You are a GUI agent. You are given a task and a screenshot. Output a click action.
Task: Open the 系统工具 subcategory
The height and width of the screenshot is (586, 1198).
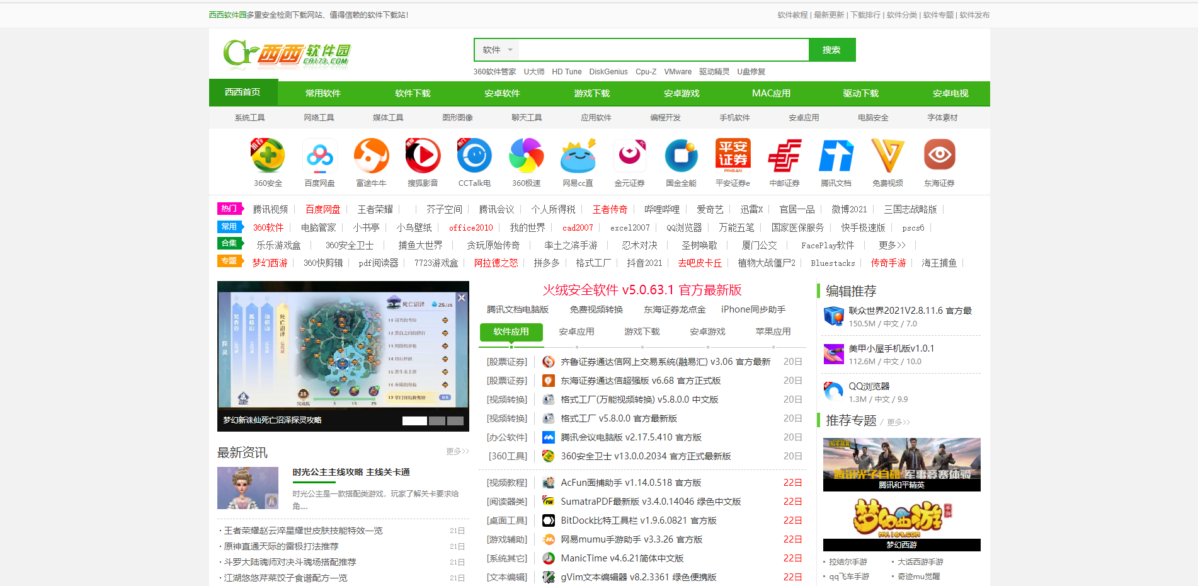point(250,118)
